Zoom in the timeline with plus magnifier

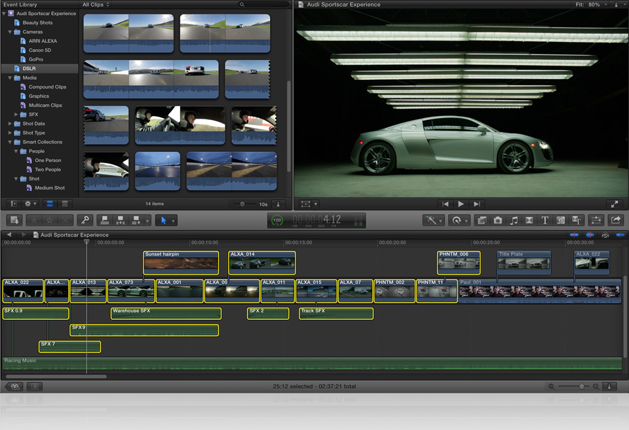click(x=596, y=387)
